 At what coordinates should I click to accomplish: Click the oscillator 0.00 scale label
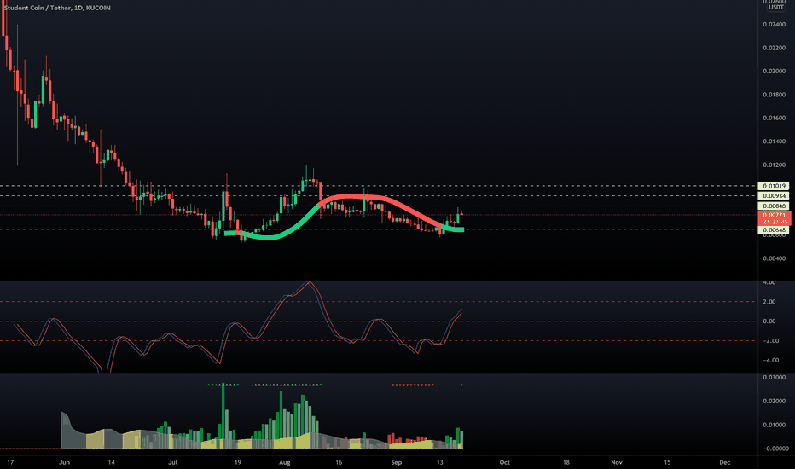(x=769, y=321)
